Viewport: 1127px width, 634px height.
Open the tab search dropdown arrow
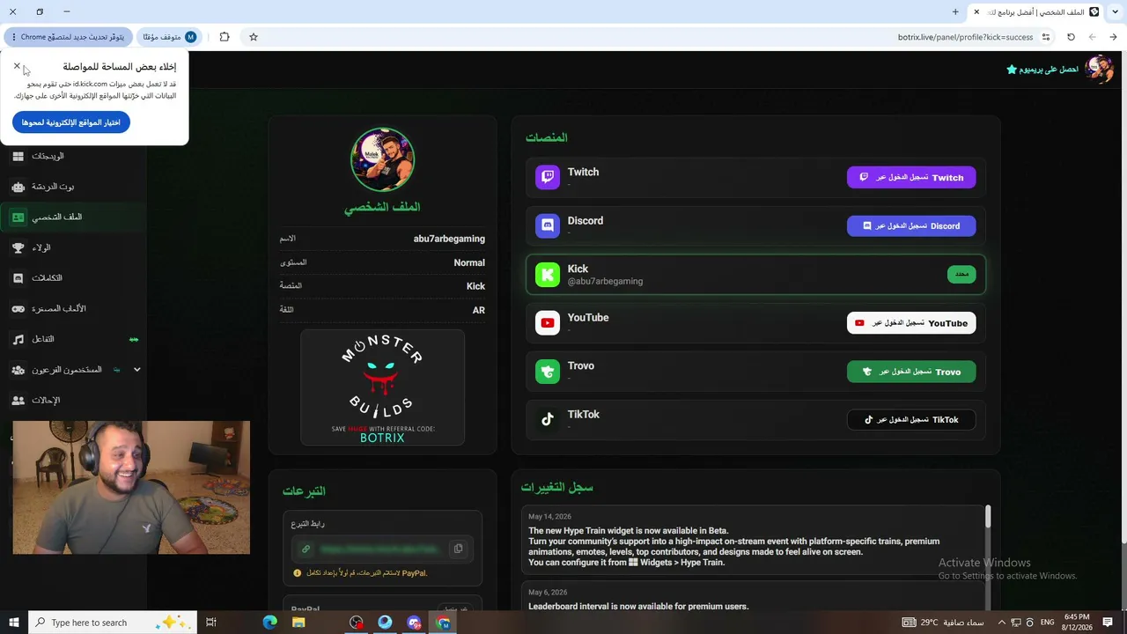pos(1116,11)
